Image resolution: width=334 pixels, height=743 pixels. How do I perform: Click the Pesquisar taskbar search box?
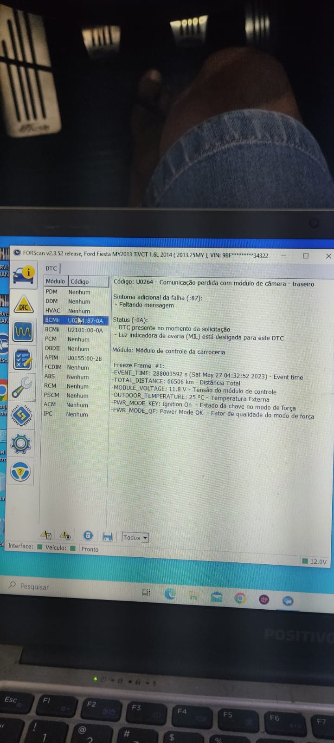tap(35, 587)
